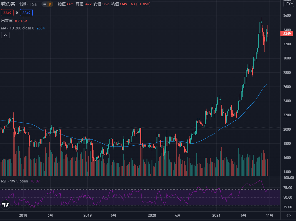Select the 1週 interval label
The width and height of the screenshot is (296, 221).
click(22, 4)
